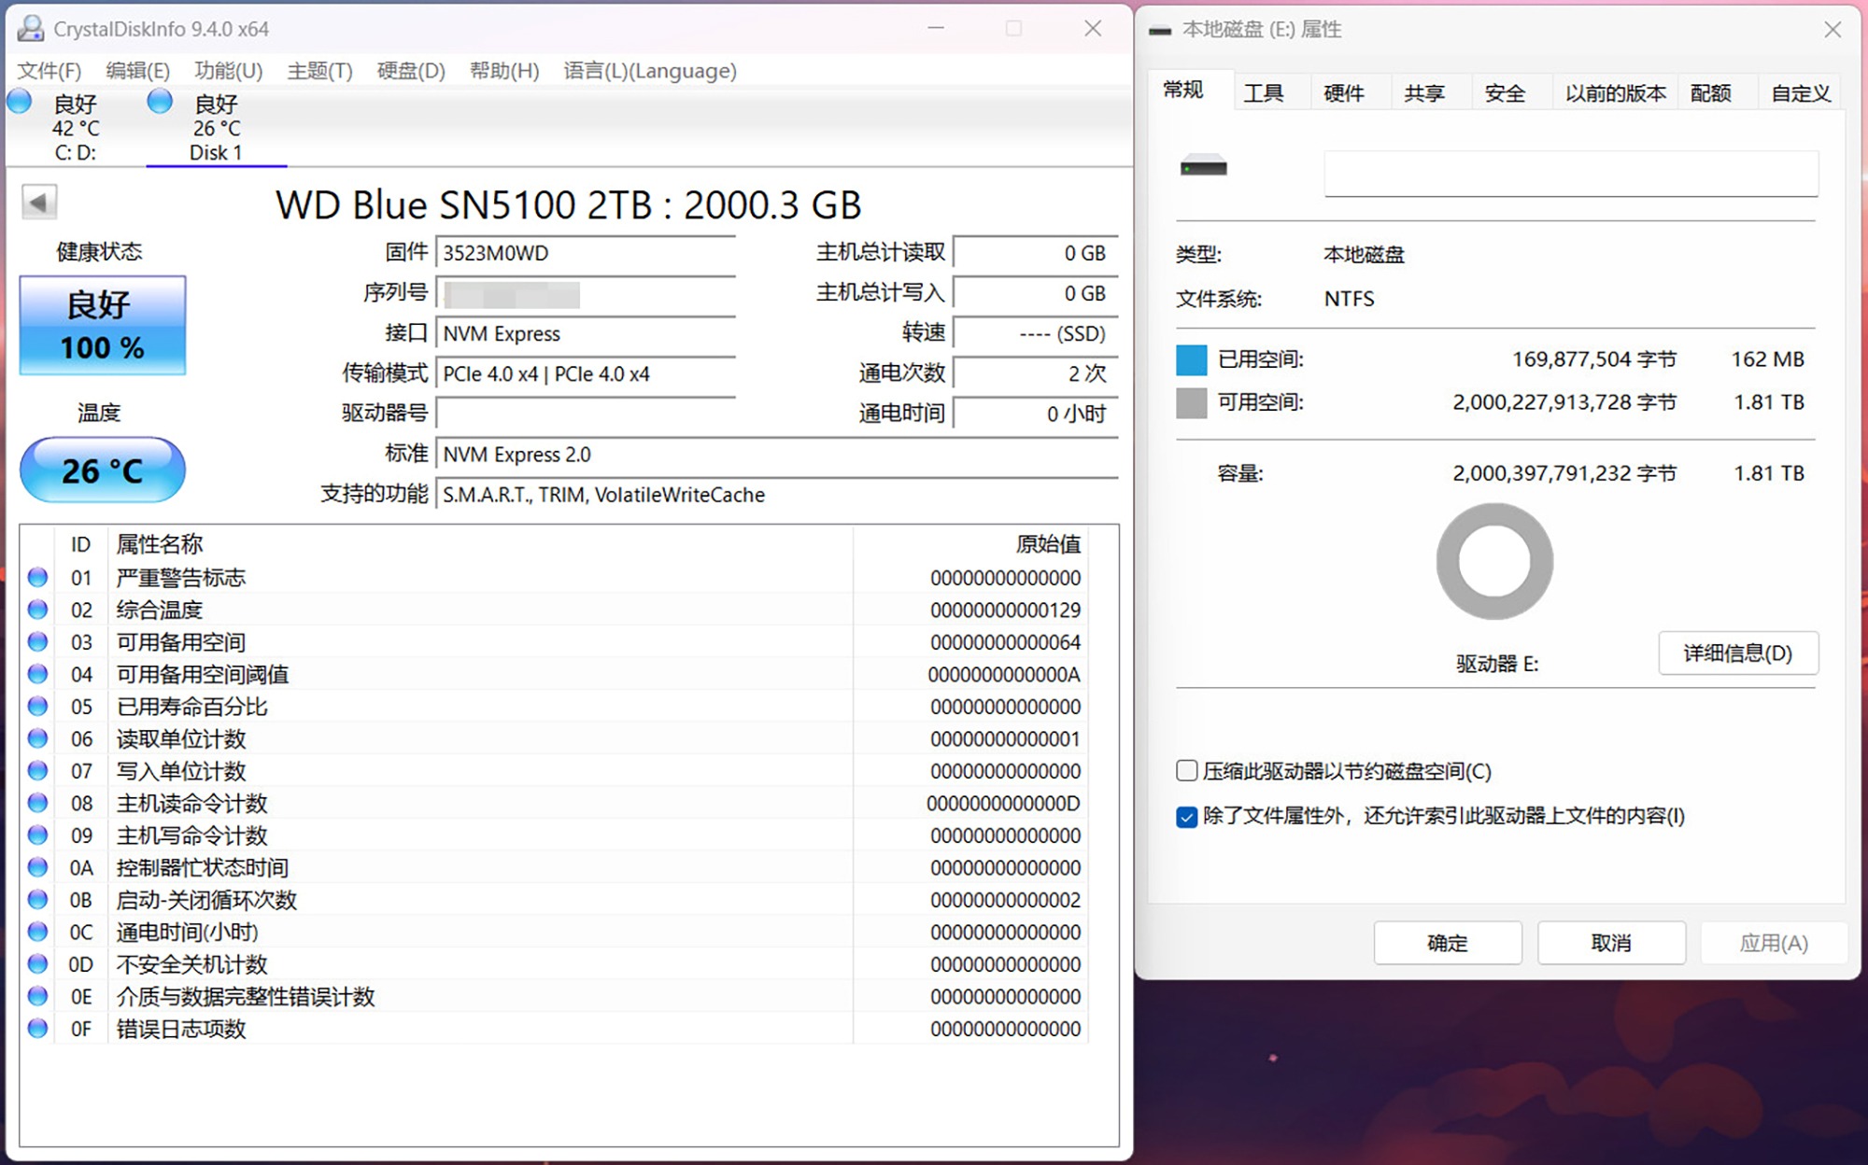Click the status orb for attribute 01
The height and width of the screenshot is (1165, 1868).
click(37, 578)
